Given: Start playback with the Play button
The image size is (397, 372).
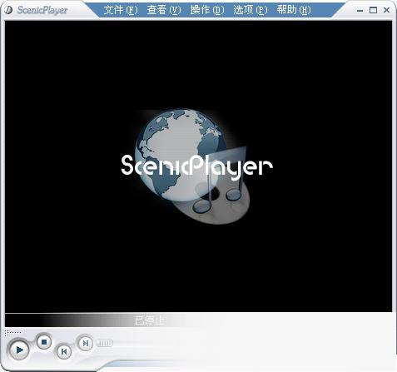Looking at the screenshot, I should pos(19,350).
